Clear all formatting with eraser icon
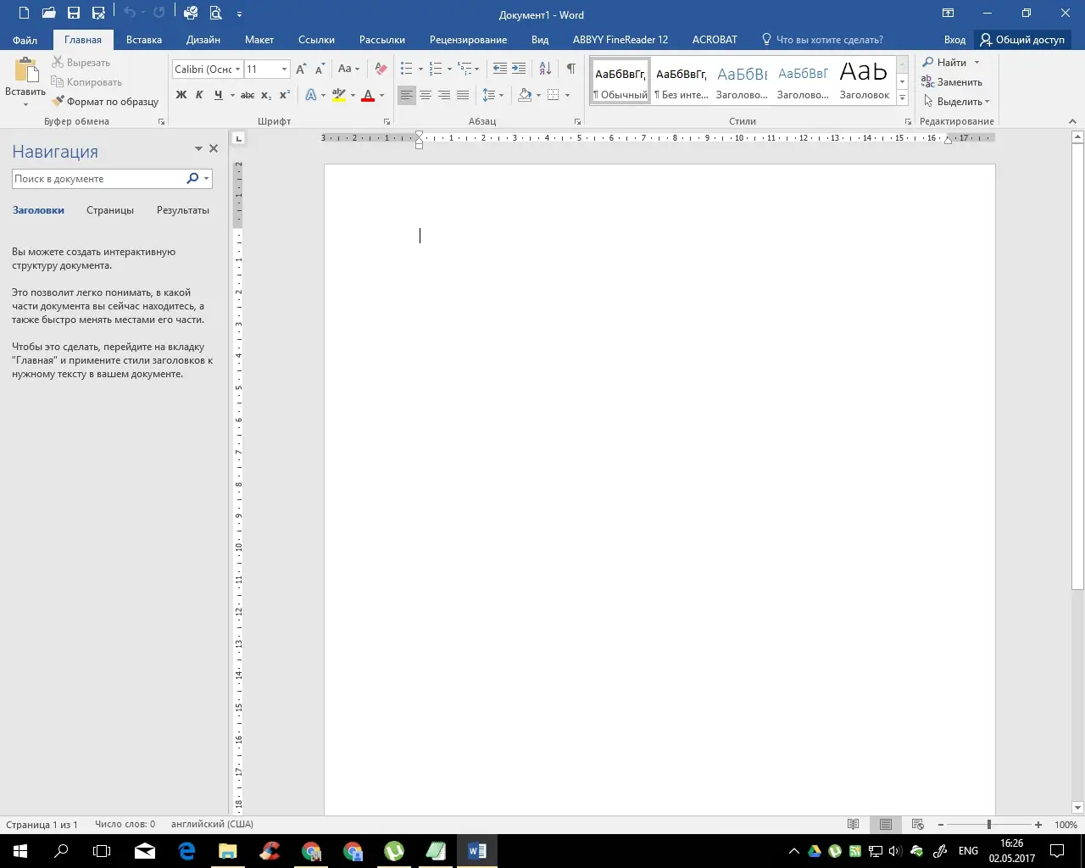The height and width of the screenshot is (868, 1085). 381,69
